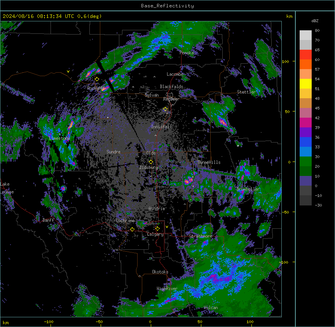Click the Okotoks label
335x327 pixels.
tap(160, 272)
